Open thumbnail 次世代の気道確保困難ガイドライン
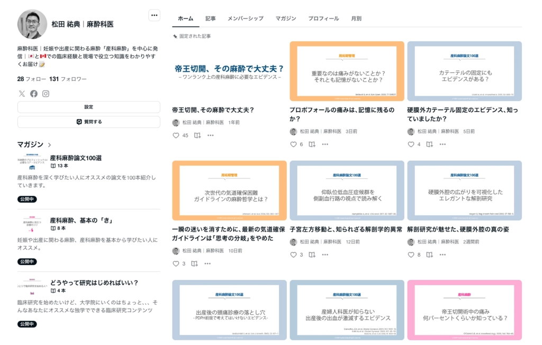542x345 pixels. pos(230,190)
